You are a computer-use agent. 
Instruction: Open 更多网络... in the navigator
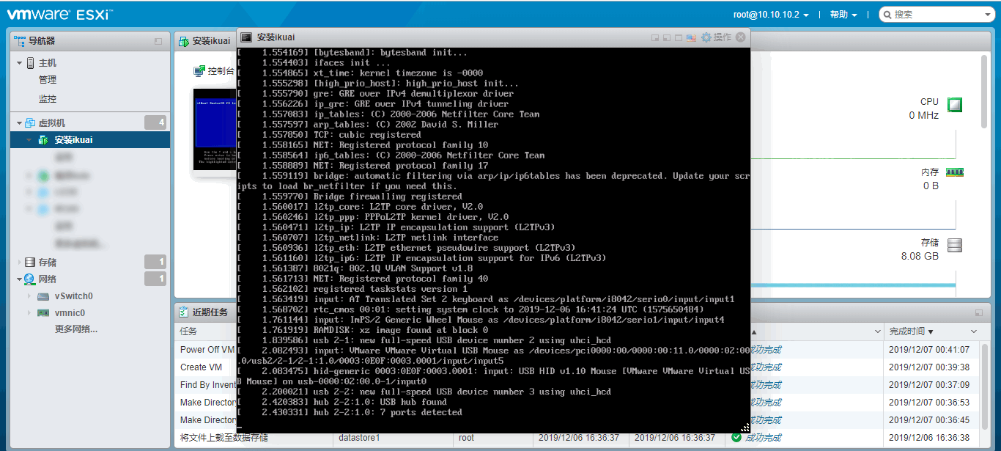[76, 329]
